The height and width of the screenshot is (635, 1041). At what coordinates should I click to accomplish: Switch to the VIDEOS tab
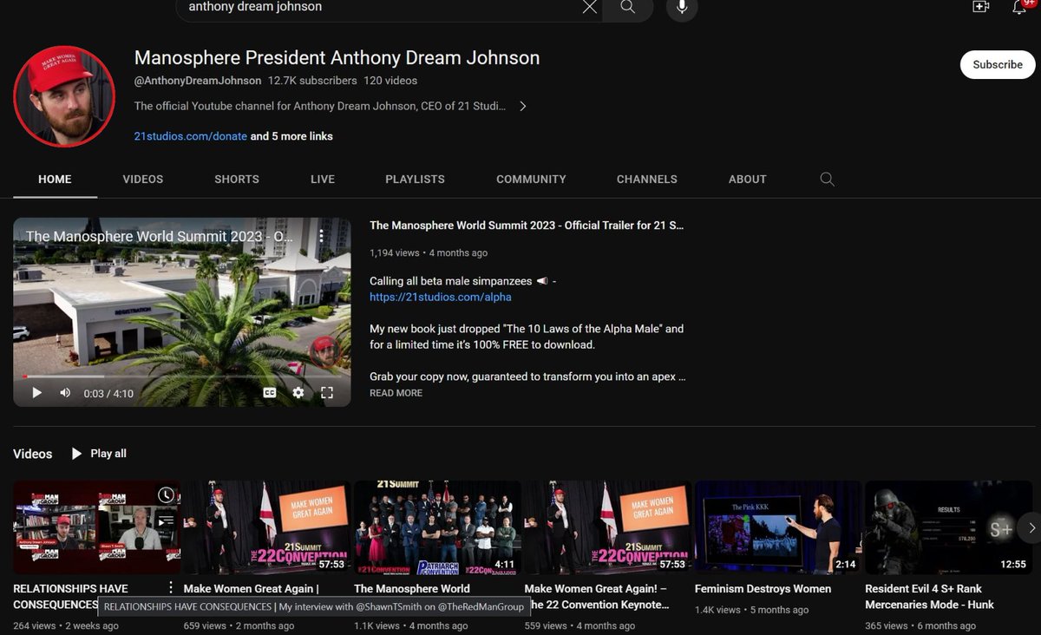coord(143,179)
